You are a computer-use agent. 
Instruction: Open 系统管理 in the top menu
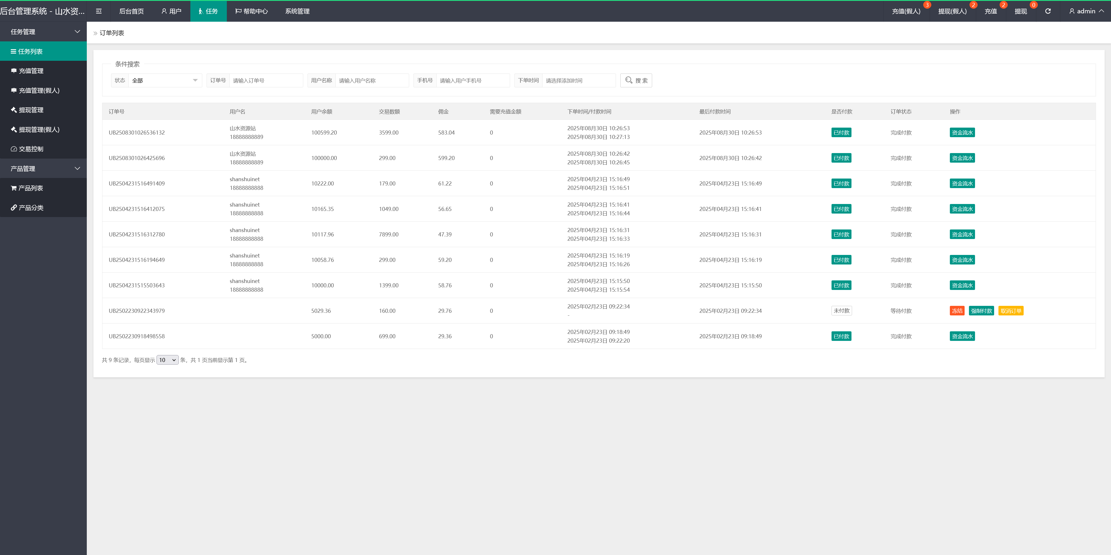click(297, 11)
